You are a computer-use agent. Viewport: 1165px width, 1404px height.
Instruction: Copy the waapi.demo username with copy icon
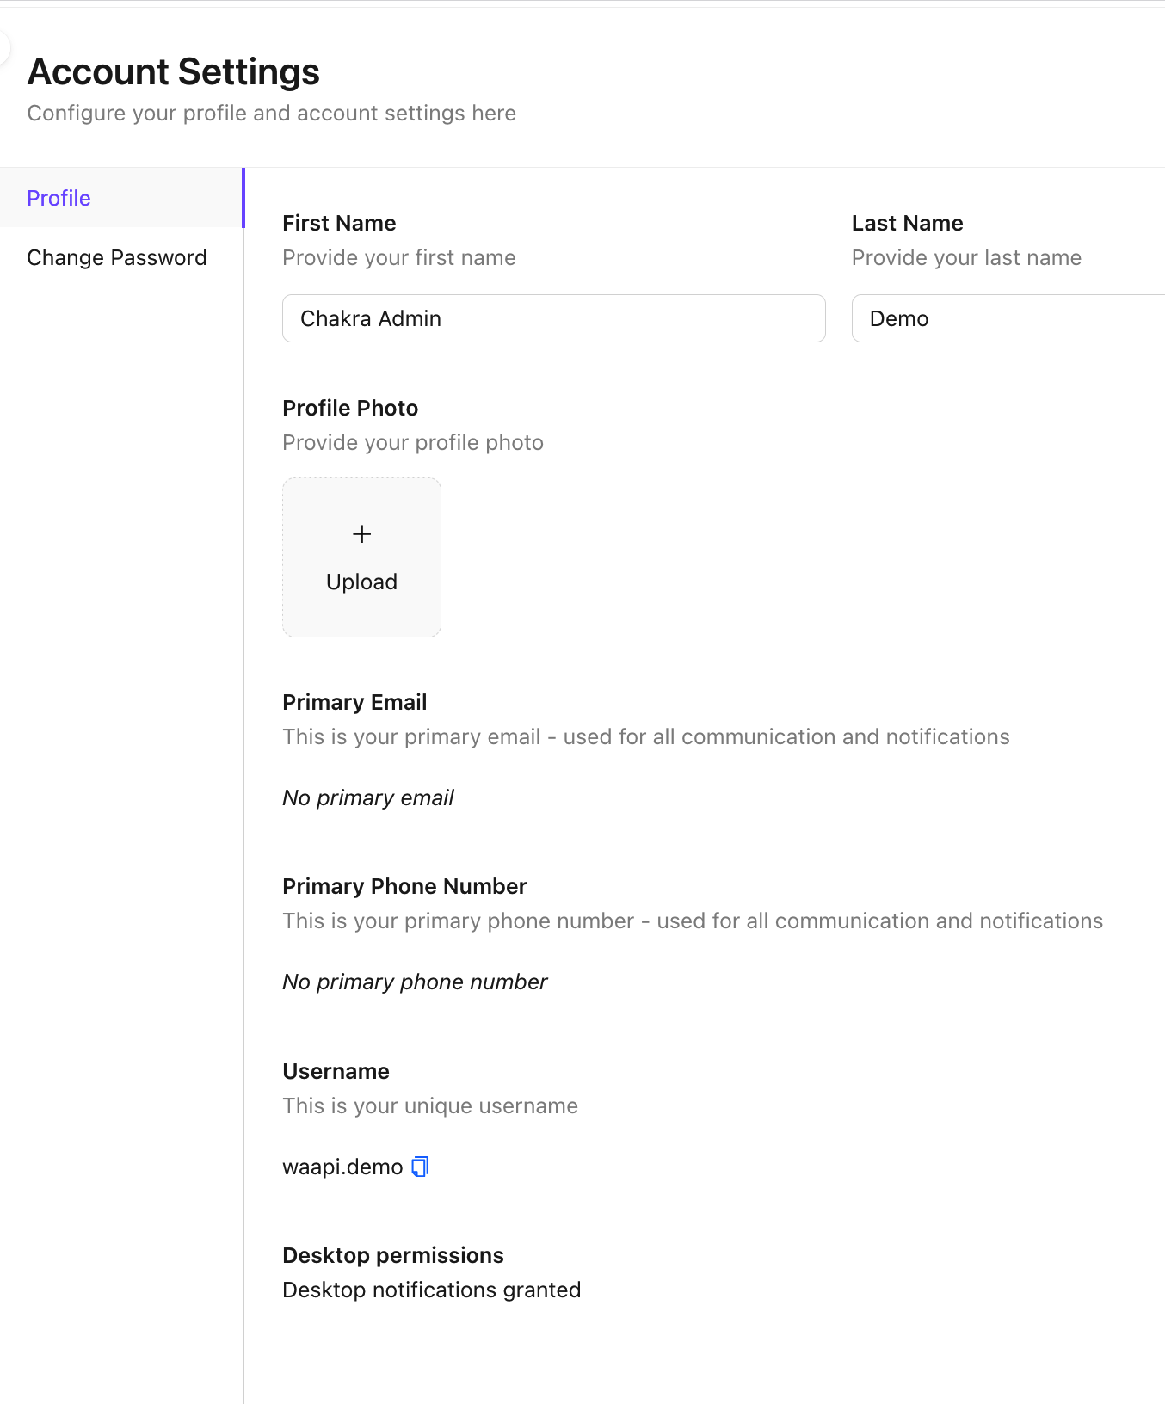pyautogui.click(x=420, y=1167)
